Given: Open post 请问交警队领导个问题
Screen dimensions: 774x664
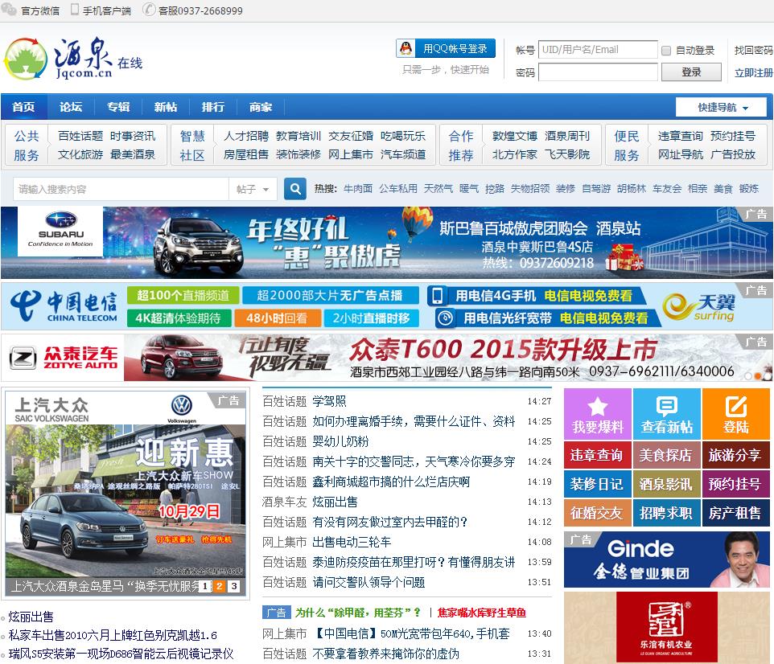Looking at the screenshot, I should pyautogui.click(x=368, y=582).
